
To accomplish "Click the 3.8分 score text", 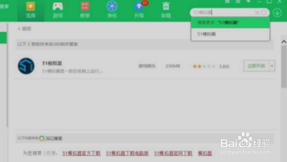I will 224,66.
